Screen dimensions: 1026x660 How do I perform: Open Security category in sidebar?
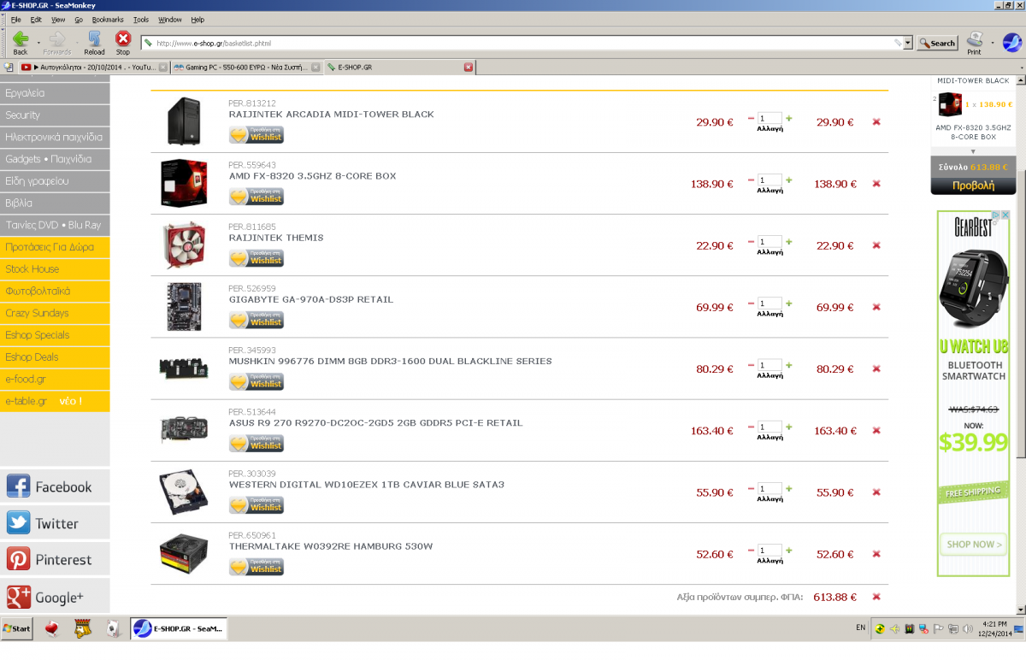(55, 115)
